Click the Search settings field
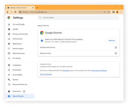 click(x=78, y=18)
